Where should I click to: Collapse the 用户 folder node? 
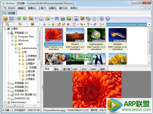point(12,44)
